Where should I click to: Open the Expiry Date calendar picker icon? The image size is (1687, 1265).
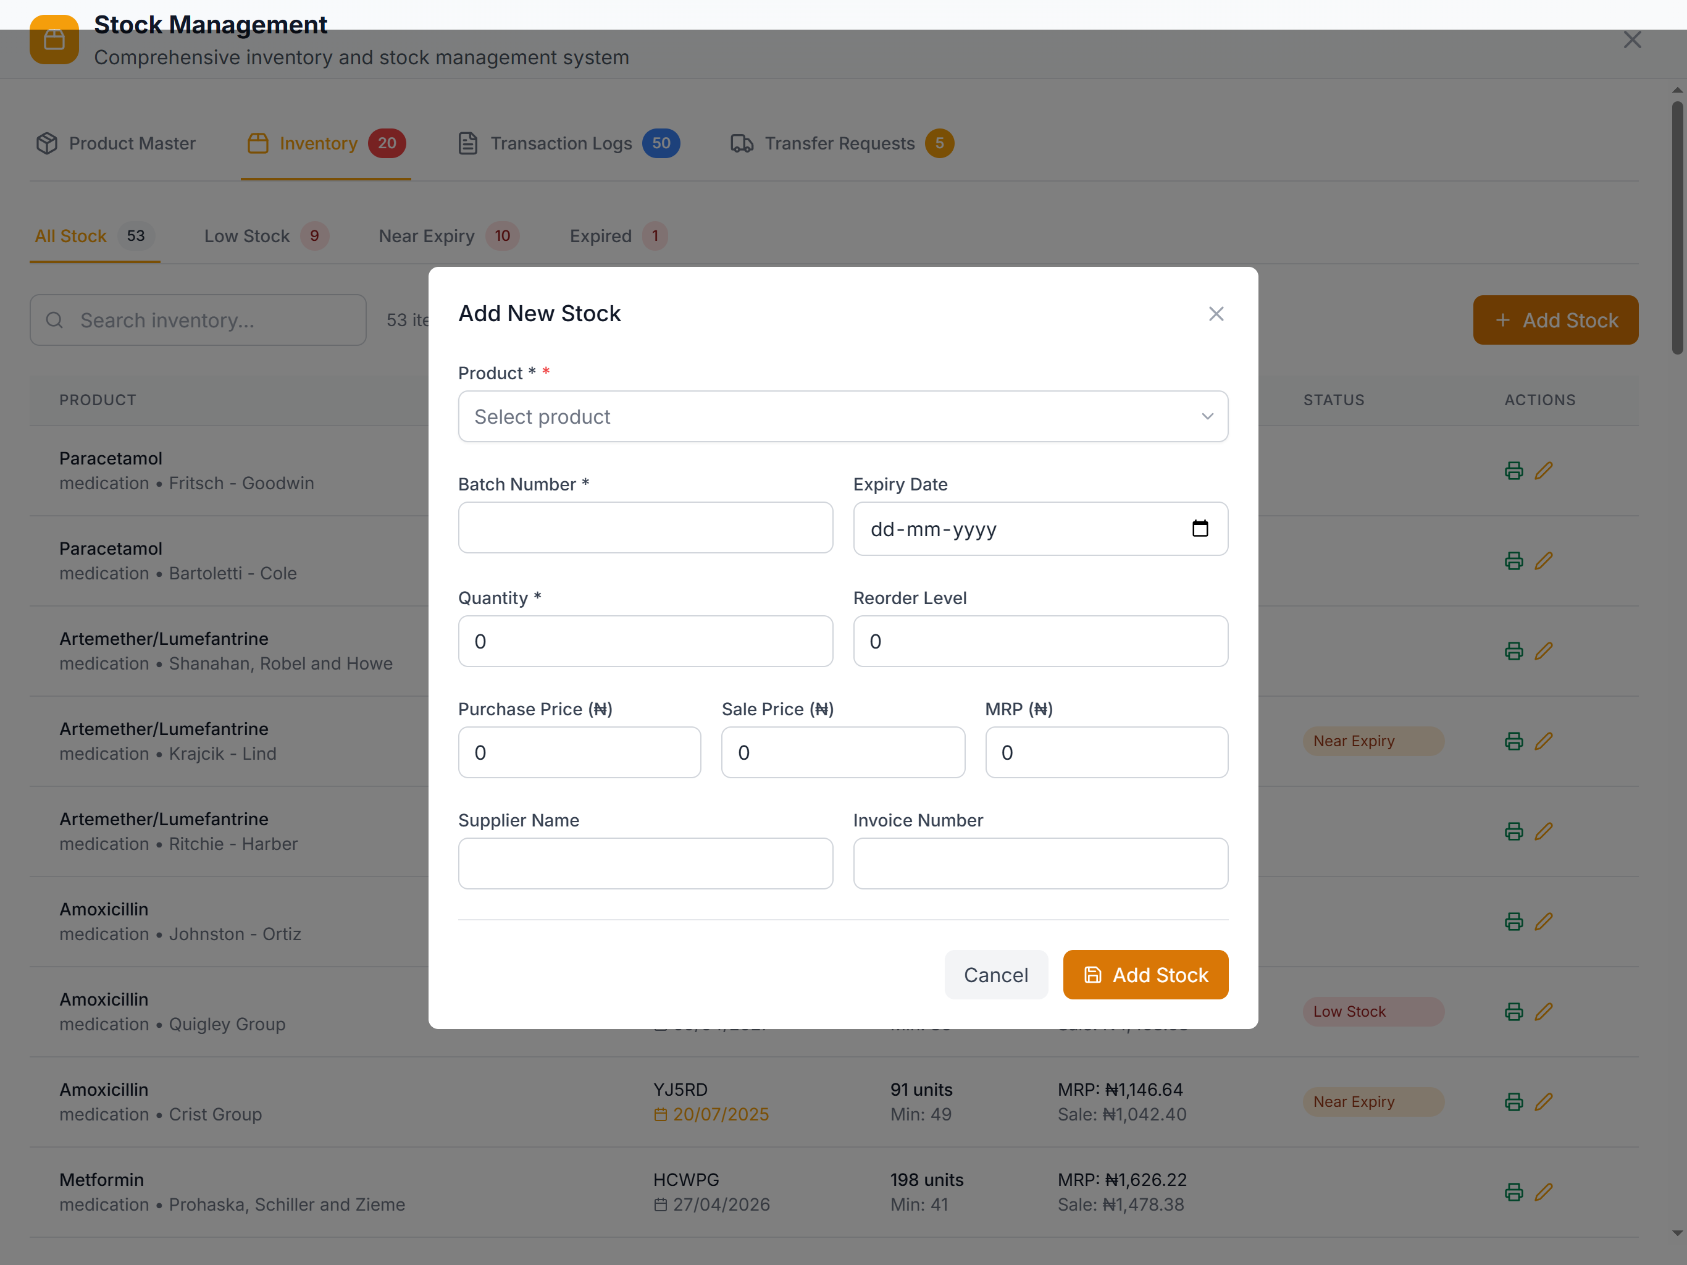coord(1200,528)
